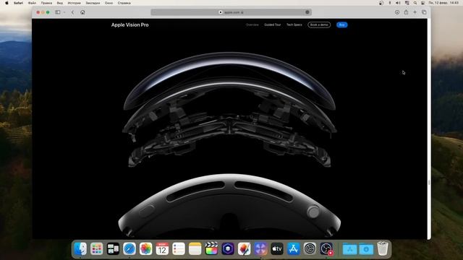Open Calendar showing 12 in Dock

[162, 248]
